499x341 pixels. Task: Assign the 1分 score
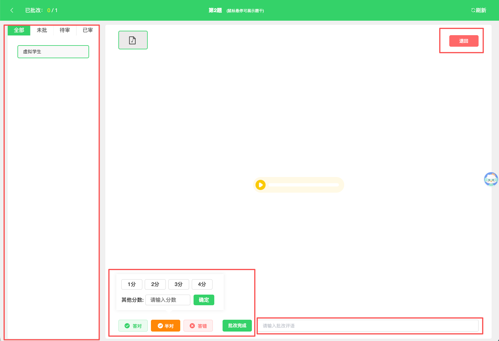(132, 284)
